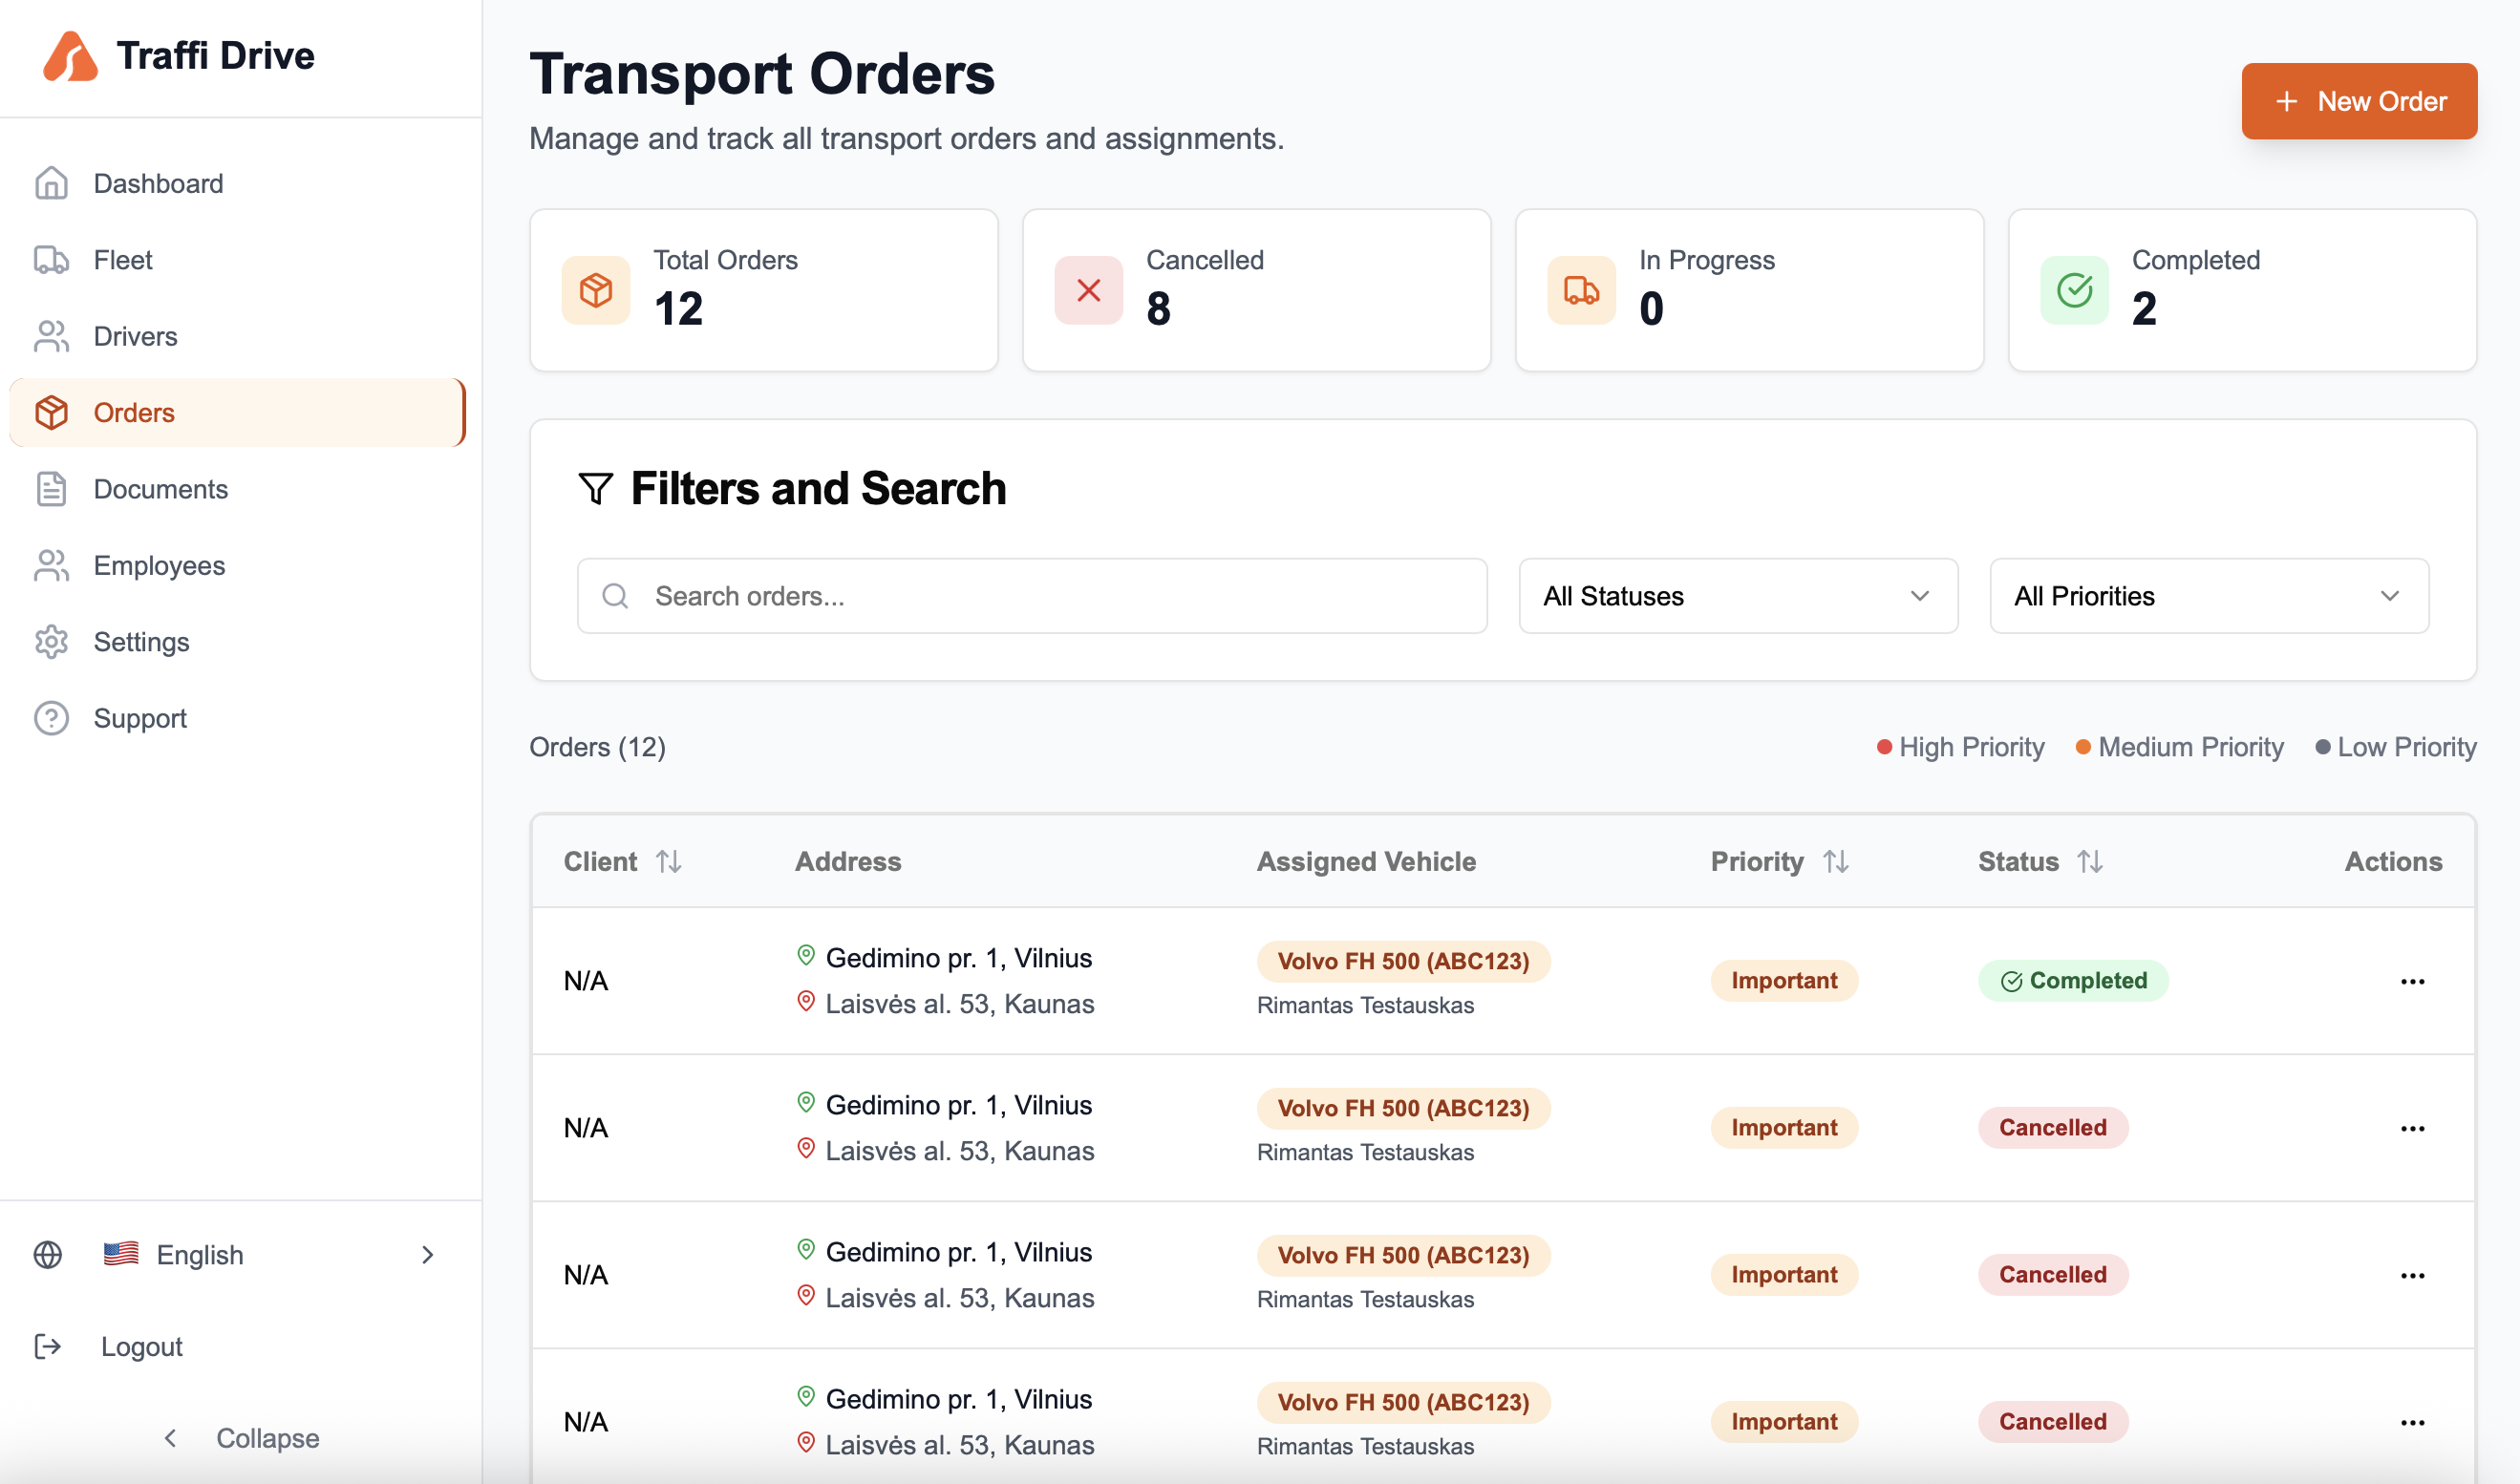Click the red Cancelled stat card icon
The height and width of the screenshot is (1484, 2520).
click(x=1088, y=290)
